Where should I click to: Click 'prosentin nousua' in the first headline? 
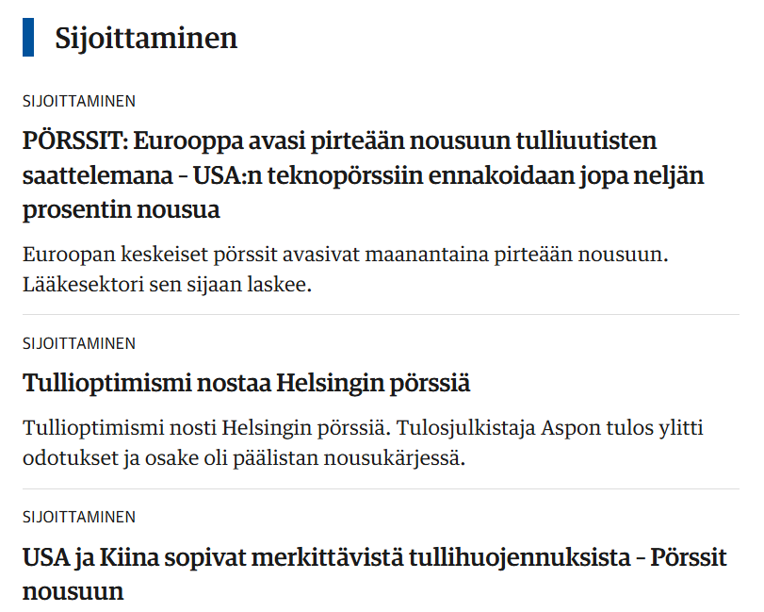pos(122,210)
